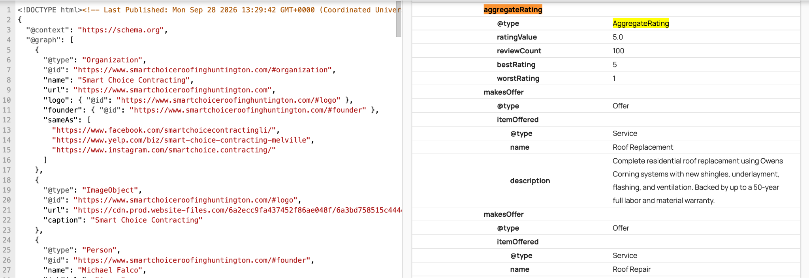
Task: Select the rating value "5.0"
Action: [618, 37]
